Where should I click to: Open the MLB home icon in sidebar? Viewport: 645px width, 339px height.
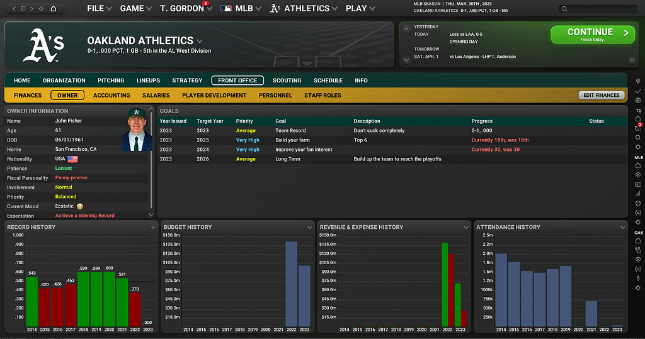pyautogui.click(x=638, y=165)
